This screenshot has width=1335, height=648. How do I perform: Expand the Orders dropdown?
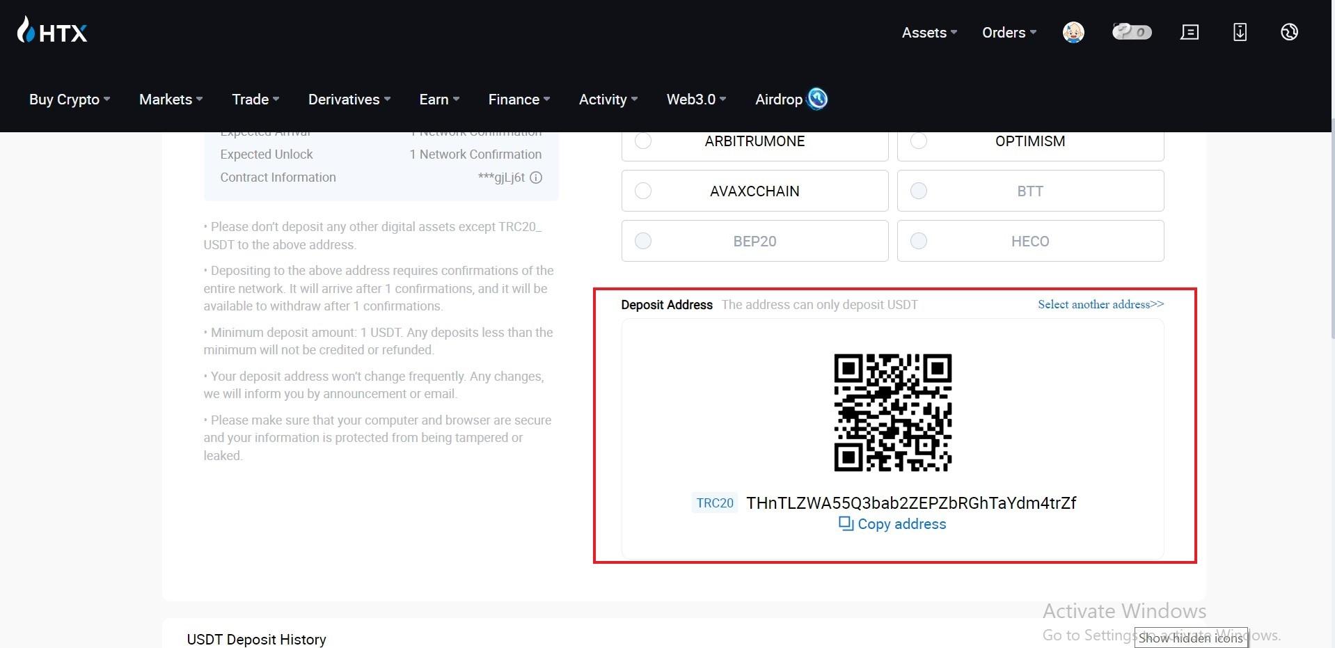pyautogui.click(x=1009, y=33)
